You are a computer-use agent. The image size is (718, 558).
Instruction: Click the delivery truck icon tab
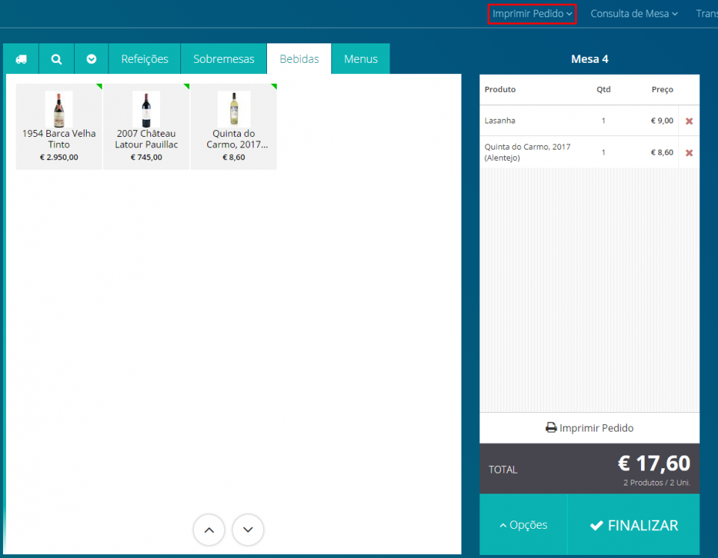(21, 59)
